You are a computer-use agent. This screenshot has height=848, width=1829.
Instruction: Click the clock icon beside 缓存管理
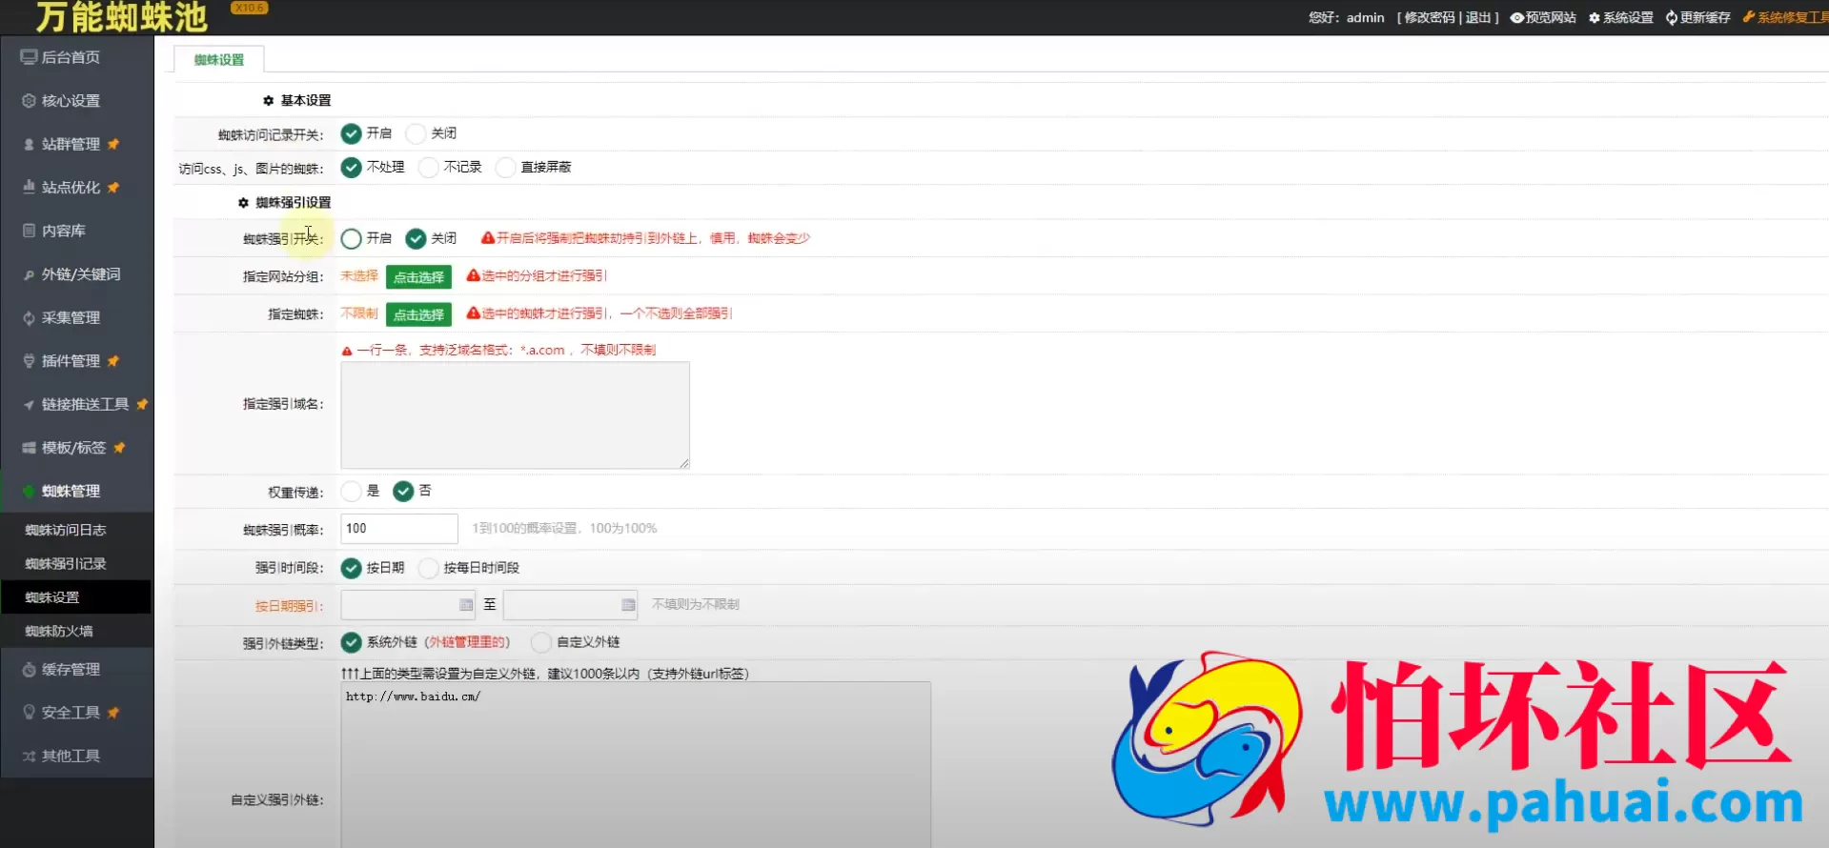point(29,670)
